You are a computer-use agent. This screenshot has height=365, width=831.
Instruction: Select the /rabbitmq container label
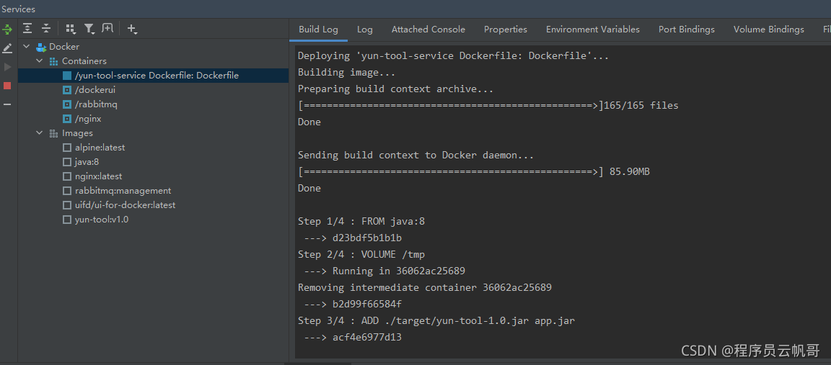click(x=96, y=104)
